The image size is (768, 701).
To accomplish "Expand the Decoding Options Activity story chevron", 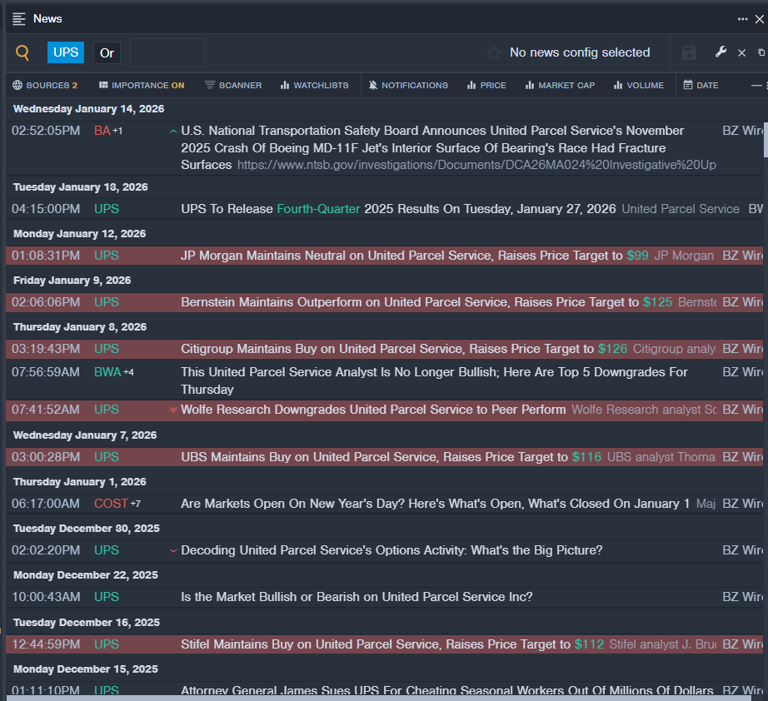I will [173, 550].
